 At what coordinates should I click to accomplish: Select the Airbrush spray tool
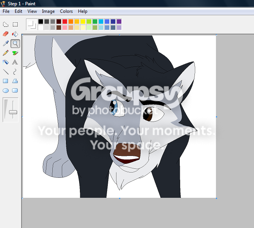pos(6,62)
